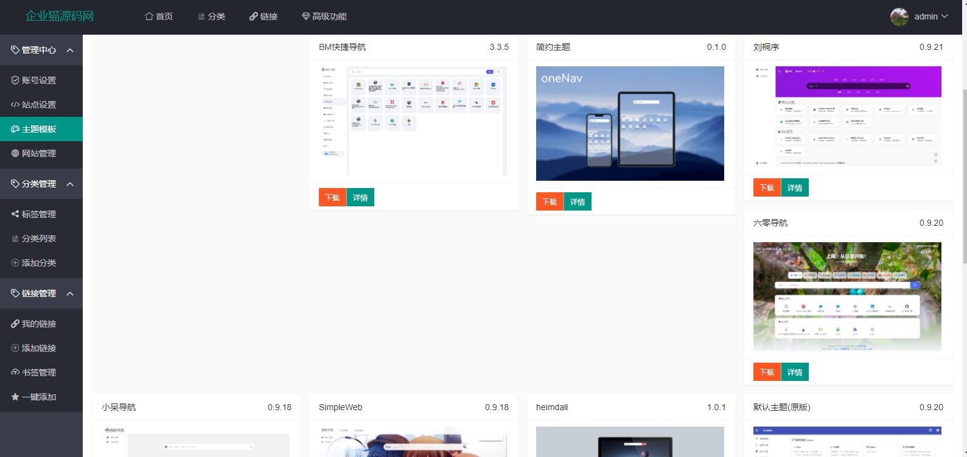Click the link icon beside 链接 menu
967x457 pixels.
point(253,16)
